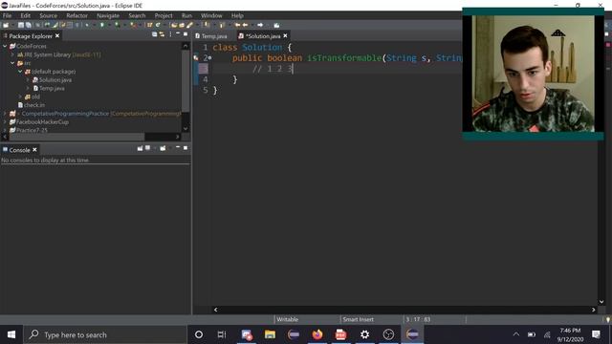Open the Refactor menu
The height and width of the screenshot is (344, 612).
pos(76,15)
